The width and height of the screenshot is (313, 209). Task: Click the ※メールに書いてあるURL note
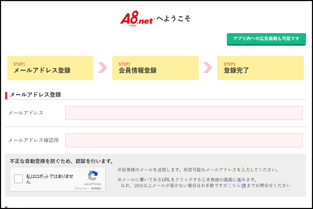click(x=187, y=180)
